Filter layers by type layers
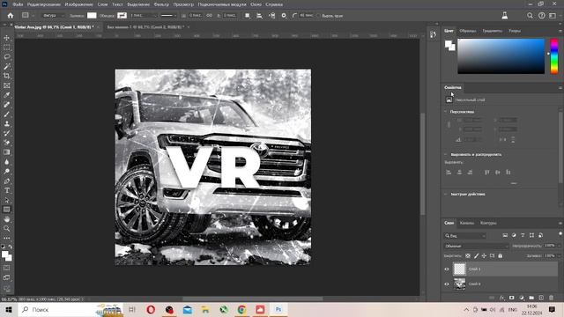The height and width of the screenshot is (317, 564). [x=523, y=235]
